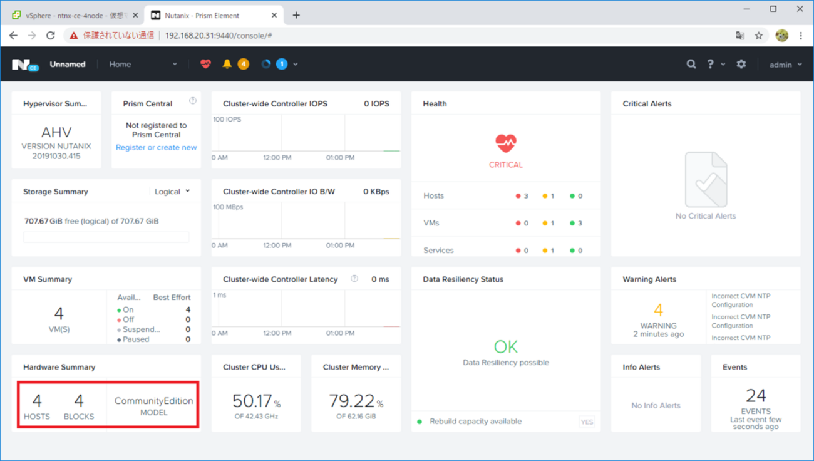This screenshot has width=814, height=461.
Task: Open the alerts bell icon
Action: pos(227,64)
